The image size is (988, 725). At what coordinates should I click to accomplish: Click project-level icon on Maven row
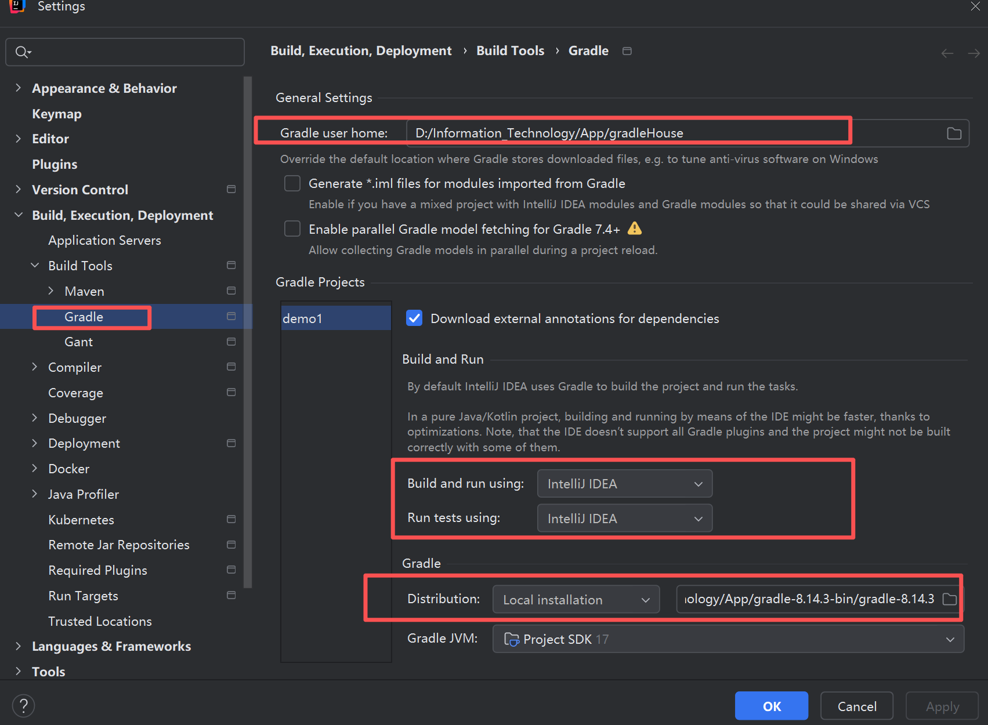coord(231,291)
